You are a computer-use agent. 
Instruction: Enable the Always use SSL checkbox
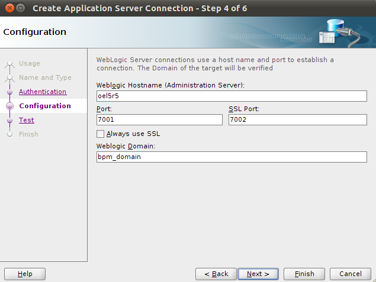100,134
